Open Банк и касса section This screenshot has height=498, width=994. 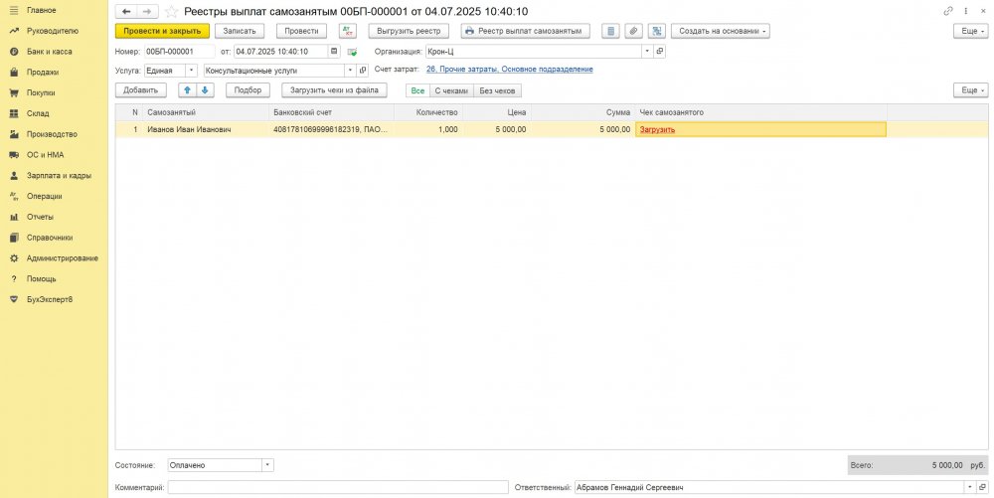click(49, 51)
